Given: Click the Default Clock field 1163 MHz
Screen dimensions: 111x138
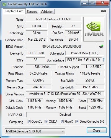Looking at the screenshot, I should coord(35,107).
